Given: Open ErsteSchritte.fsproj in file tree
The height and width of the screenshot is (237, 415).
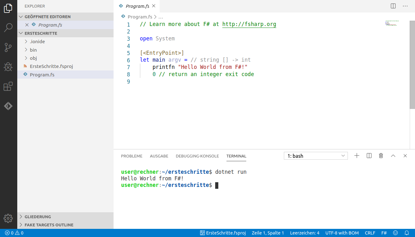Looking at the screenshot, I should click(x=65, y=66).
